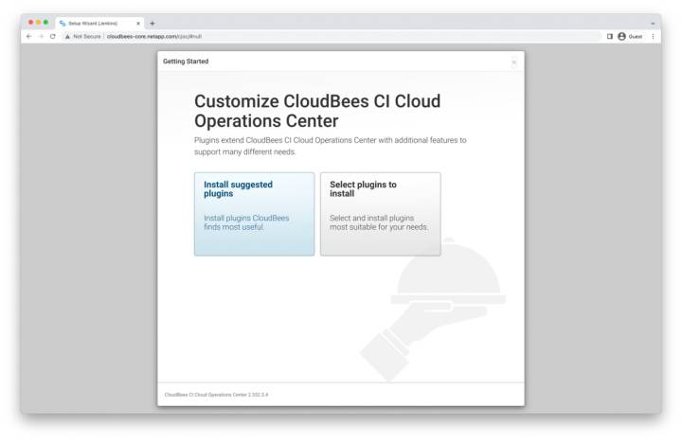Focus the cloudbees-core.netapp.com address bar
The width and height of the screenshot is (682, 442).
(x=284, y=36)
